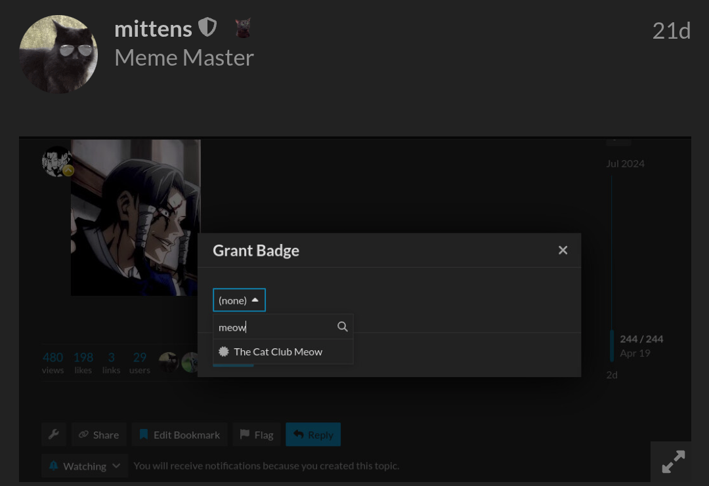Jump to Jul 2024 on timeline
The height and width of the screenshot is (486, 709).
coord(626,163)
